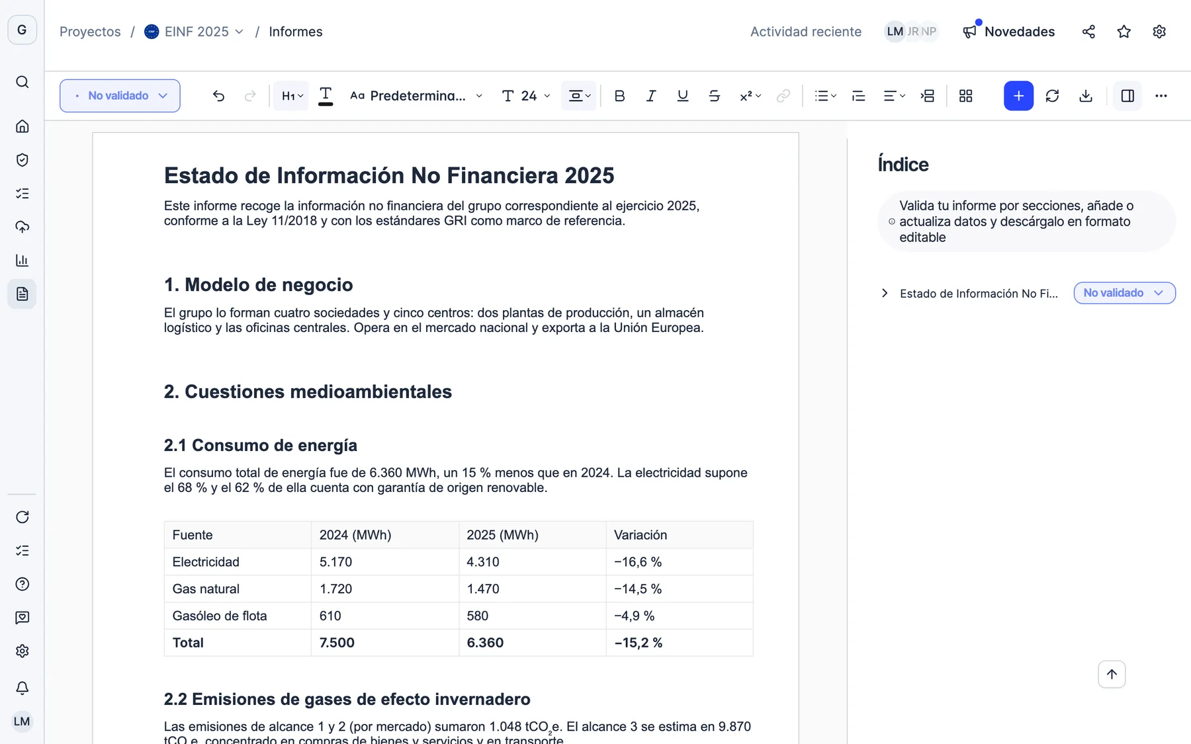Click the grid blocks icon
Screen dimensions: 1191x744
[x=966, y=96]
